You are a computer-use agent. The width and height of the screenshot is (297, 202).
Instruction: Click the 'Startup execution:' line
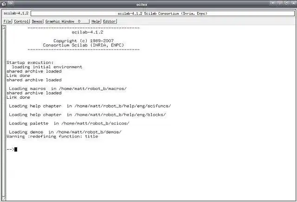point(30,63)
